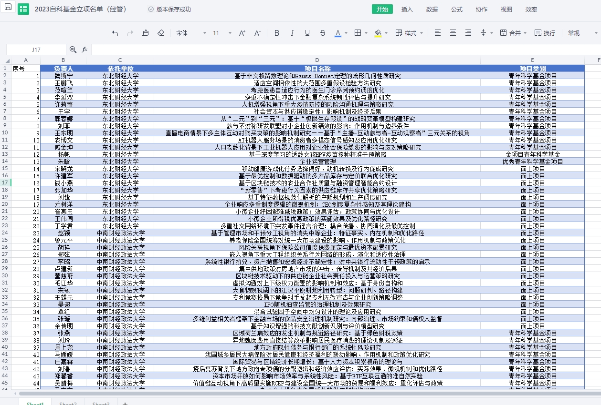Toggle text wrapping with 换行
The width and height of the screenshot is (601, 405).
545,33
